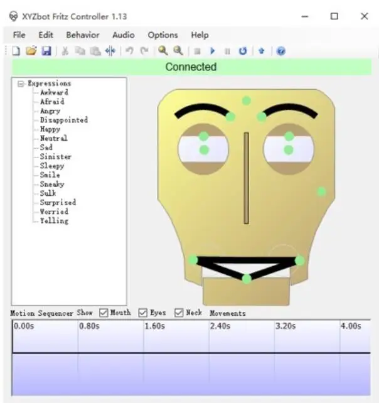
Task: Open the Help menu
Action: (200, 35)
